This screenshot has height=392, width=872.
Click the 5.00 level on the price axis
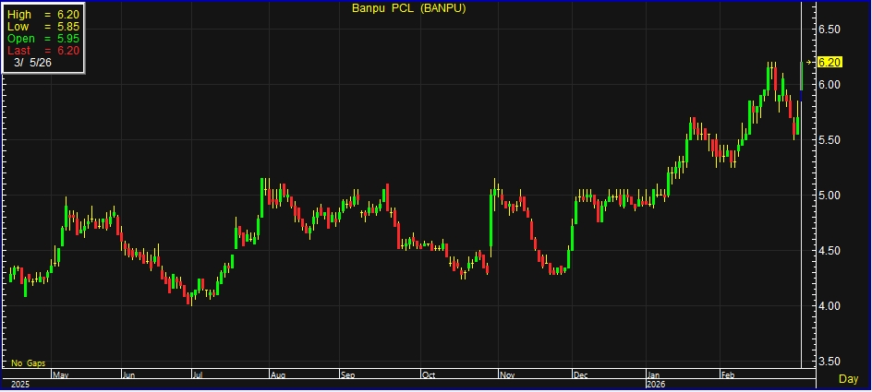(x=830, y=196)
